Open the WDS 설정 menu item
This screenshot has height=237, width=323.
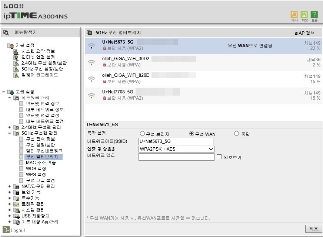tap(36, 168)
